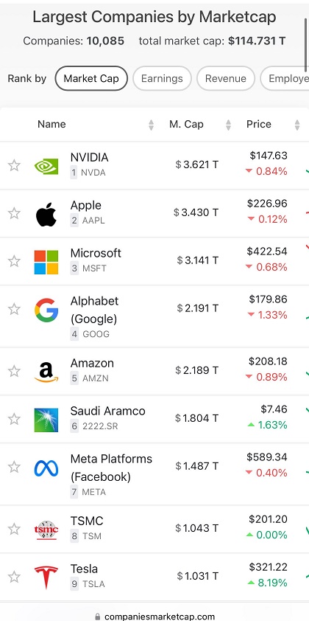Click the Apple logo icon
This screenshot has height=621, width=309.
tap(46, 215)
